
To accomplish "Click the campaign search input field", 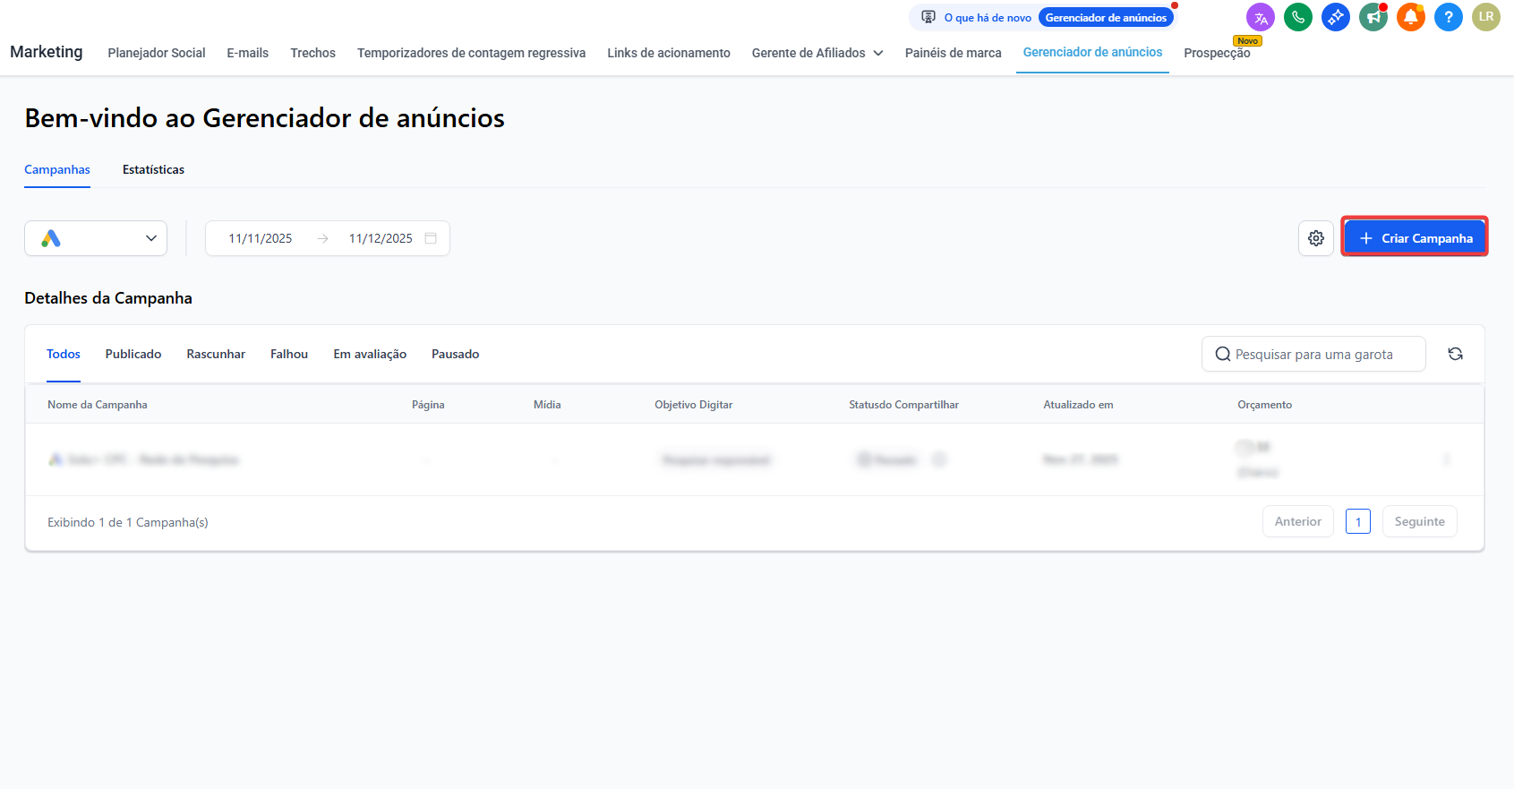I will coord(1313,354).
